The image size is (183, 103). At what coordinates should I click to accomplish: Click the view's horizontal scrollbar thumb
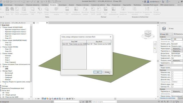[115, 99]
